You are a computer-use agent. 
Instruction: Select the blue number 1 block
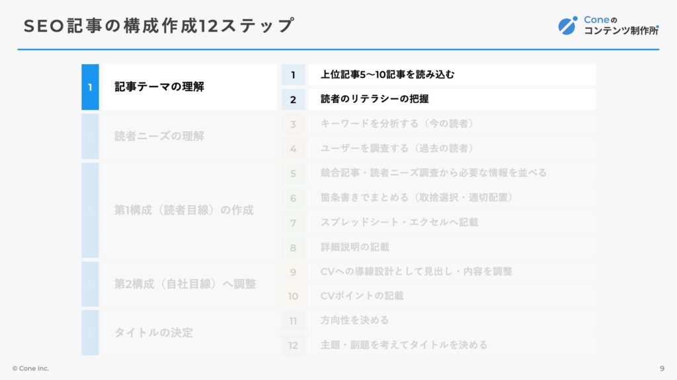pos(90,87)
